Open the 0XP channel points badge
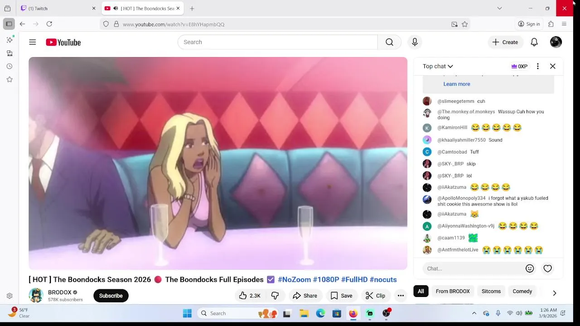 (519, 66)
